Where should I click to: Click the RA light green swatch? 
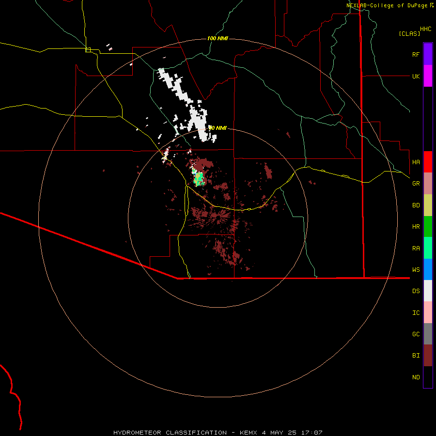tap(428, 248)
